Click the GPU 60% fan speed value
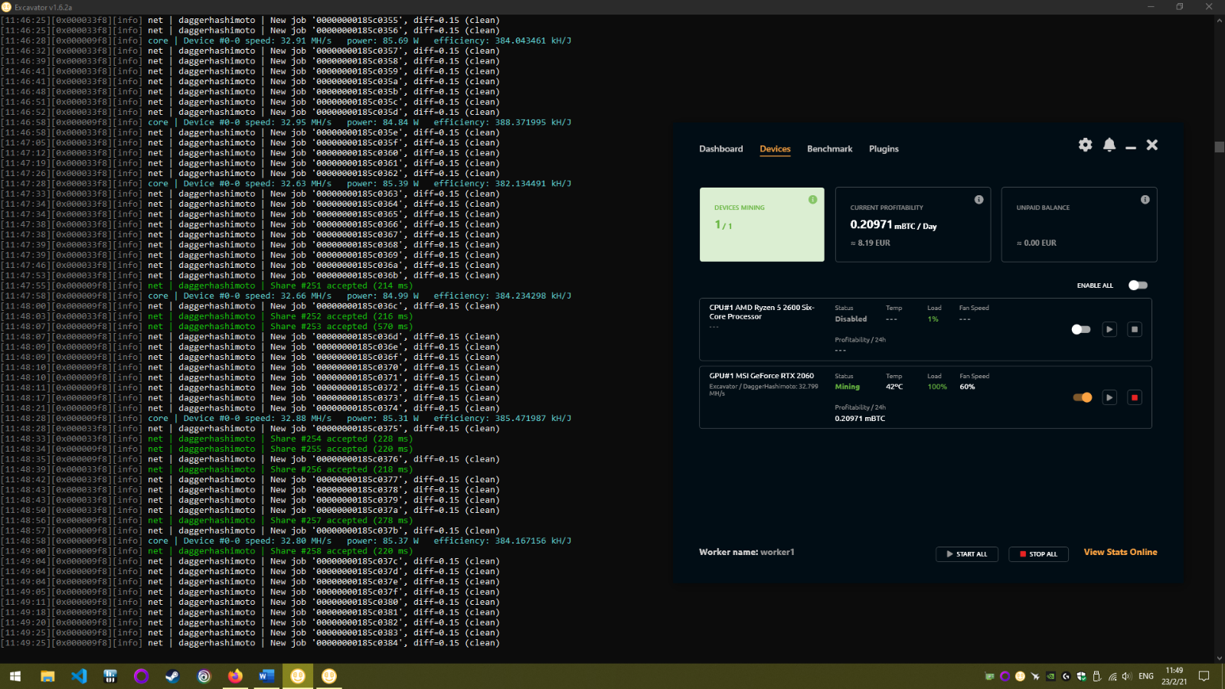Screen dimensions: 1225x689 point(967,387)
